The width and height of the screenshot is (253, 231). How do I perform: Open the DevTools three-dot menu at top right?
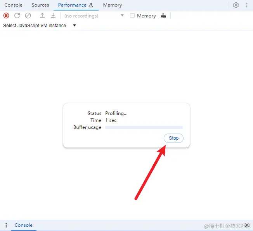point(247,5)
